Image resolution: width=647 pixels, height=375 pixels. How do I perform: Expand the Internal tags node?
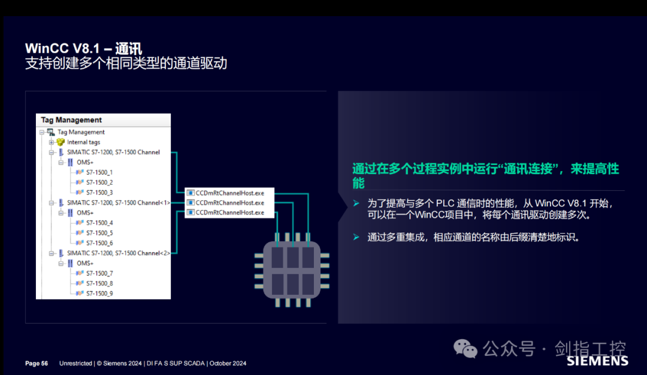pyautogui.click(x=52, y=142)
